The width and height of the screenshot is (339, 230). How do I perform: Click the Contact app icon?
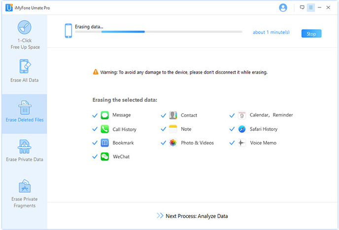click(x=173, y=115)
